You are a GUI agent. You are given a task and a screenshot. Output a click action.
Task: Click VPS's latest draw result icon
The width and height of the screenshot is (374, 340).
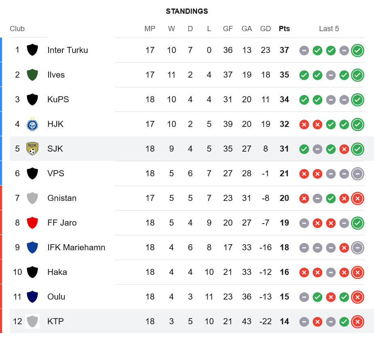pyautogui.click(x=357, y=174)
